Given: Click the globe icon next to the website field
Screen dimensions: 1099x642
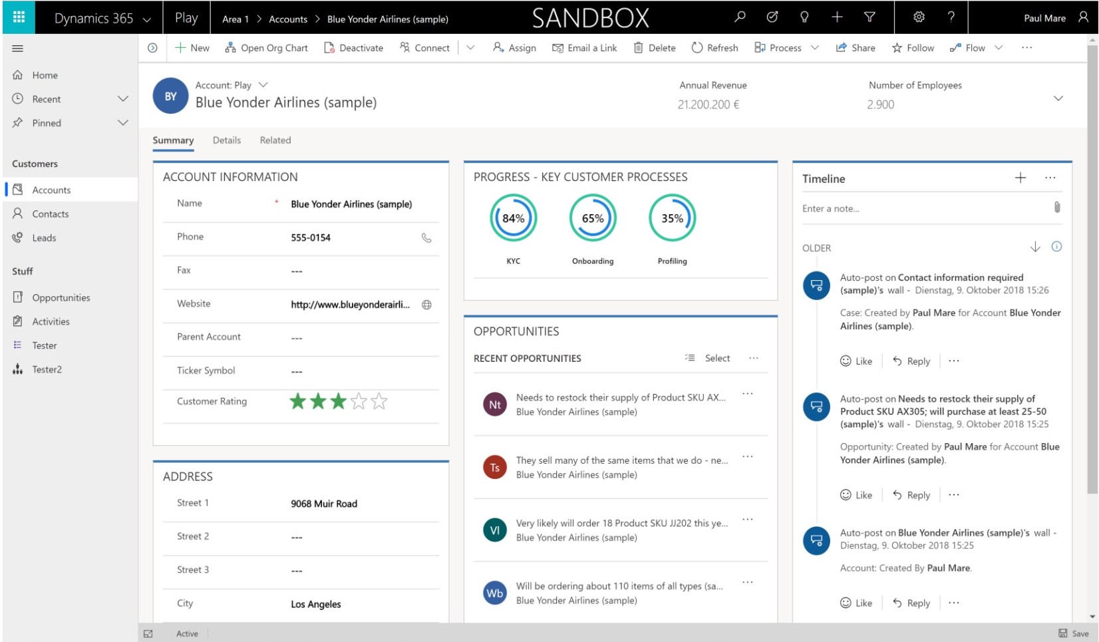Looking at the screenshot, I should point(426,306).
